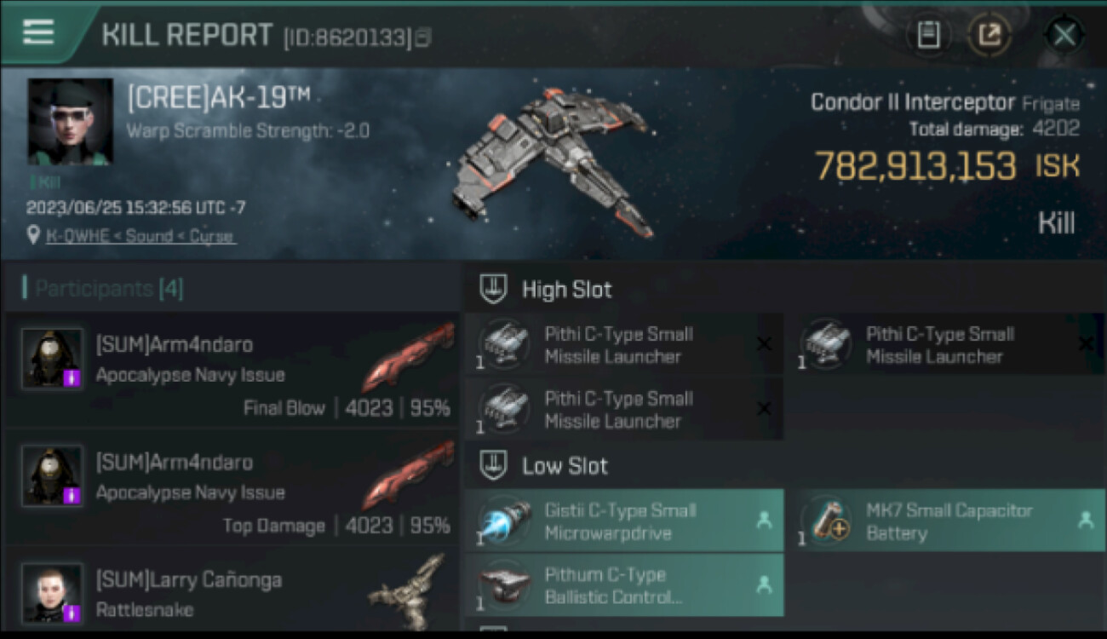Select the Pithum C-Type Ballistic Control item

coord(624,585)
